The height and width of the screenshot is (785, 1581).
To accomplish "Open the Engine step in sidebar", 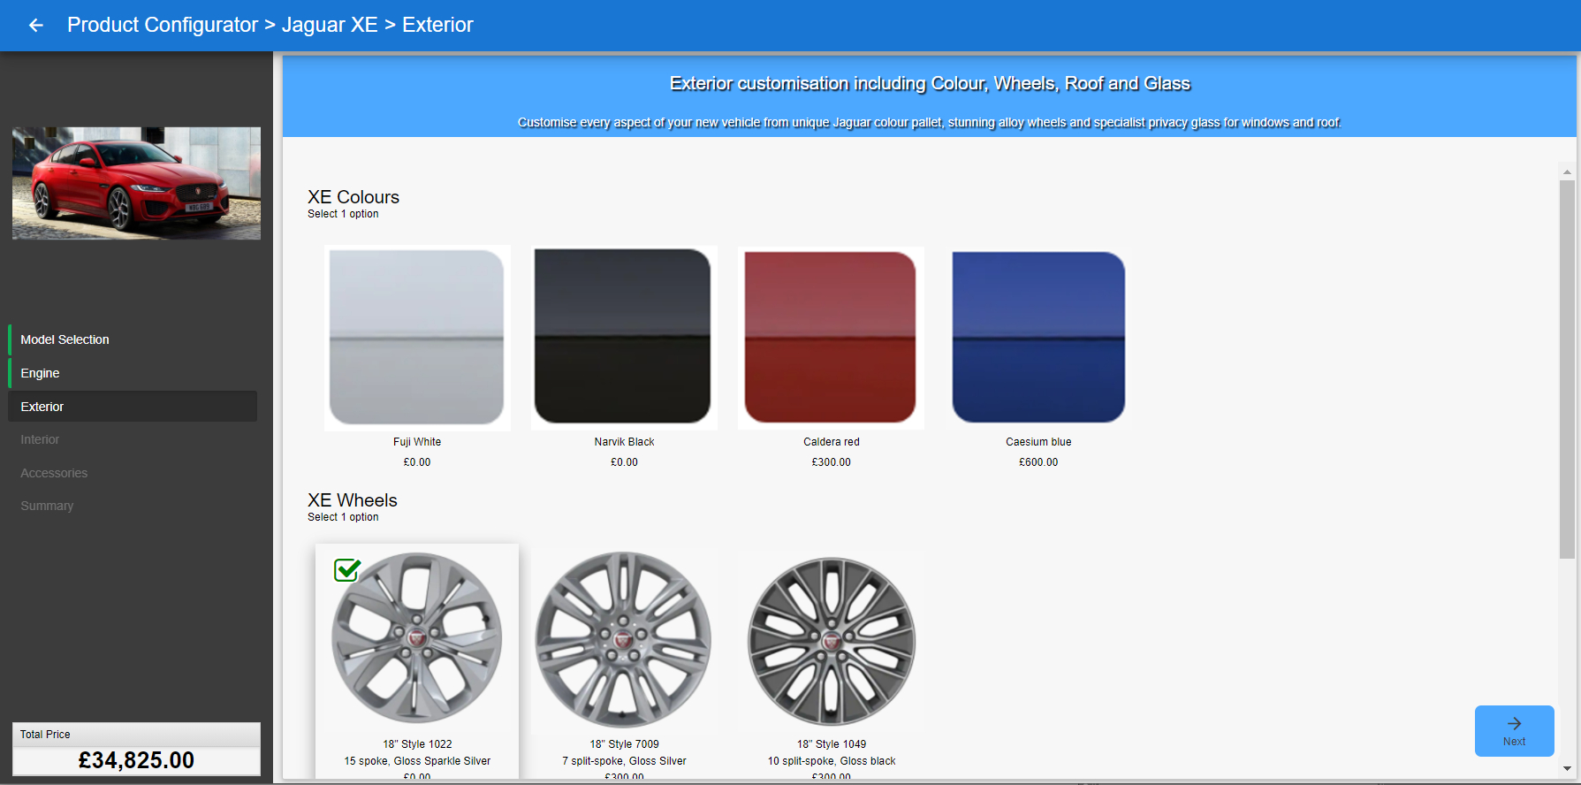I will coord(133,373).
